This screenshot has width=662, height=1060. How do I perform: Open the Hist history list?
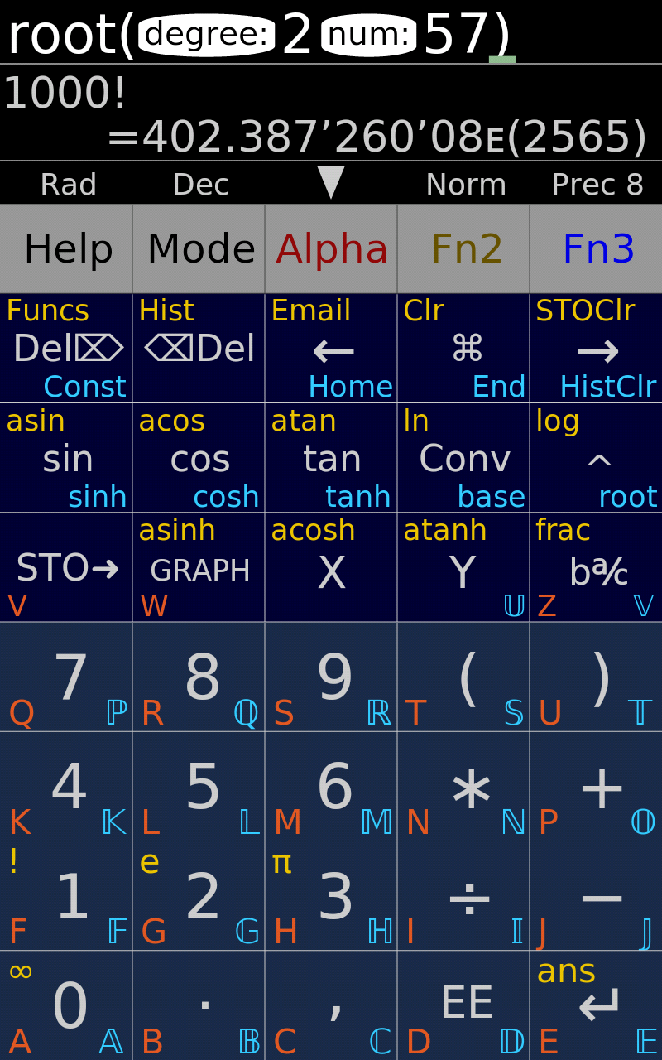point(165,310)
